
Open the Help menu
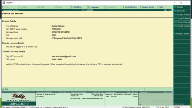pos(165,7)
